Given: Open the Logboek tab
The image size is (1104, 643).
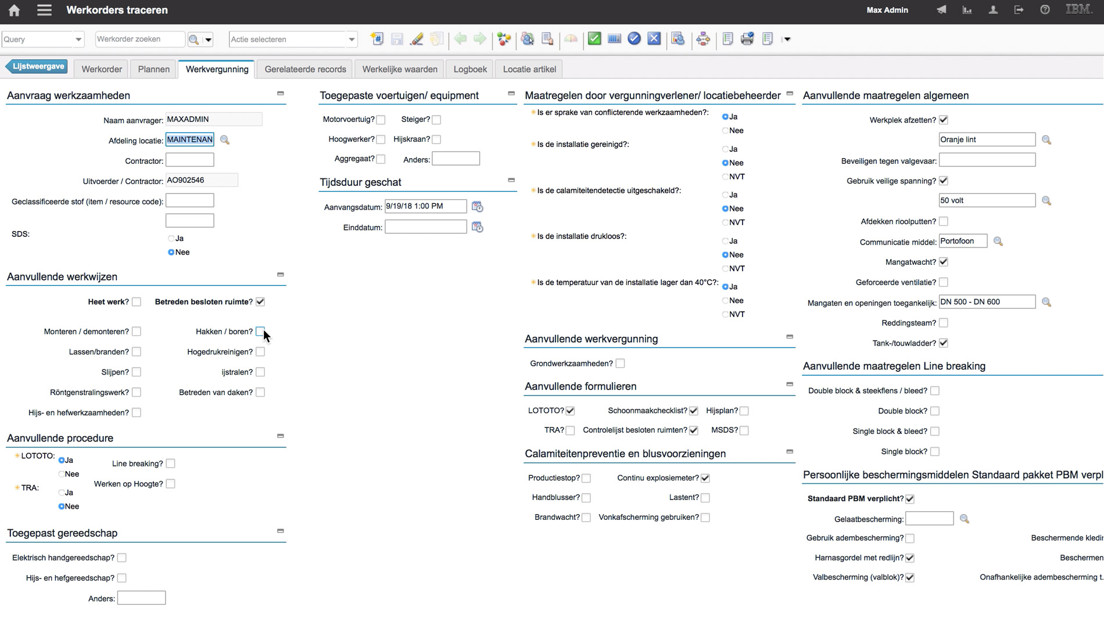Looking at the screenshot, I should 469,69.
